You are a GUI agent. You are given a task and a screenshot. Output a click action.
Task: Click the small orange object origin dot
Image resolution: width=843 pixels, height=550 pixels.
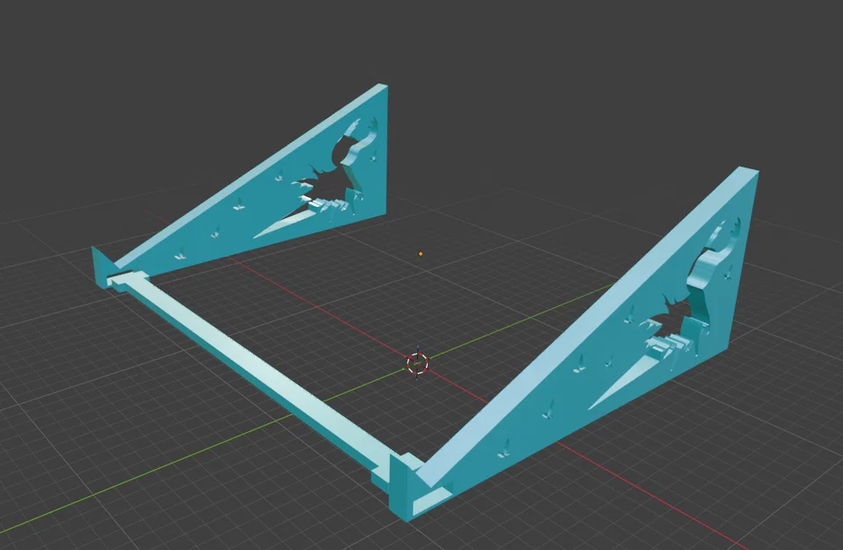pyautogui.click(x=421, y=253)
